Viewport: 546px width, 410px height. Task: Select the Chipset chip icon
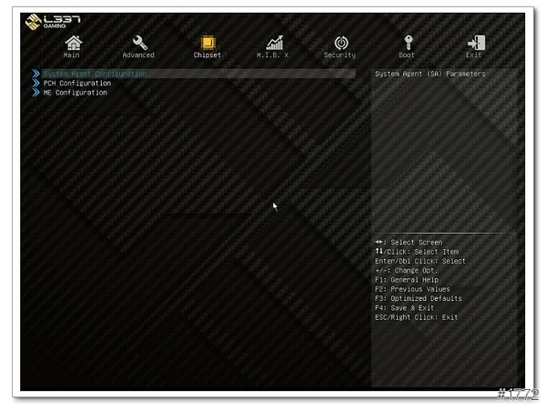(x=207, y=43)
